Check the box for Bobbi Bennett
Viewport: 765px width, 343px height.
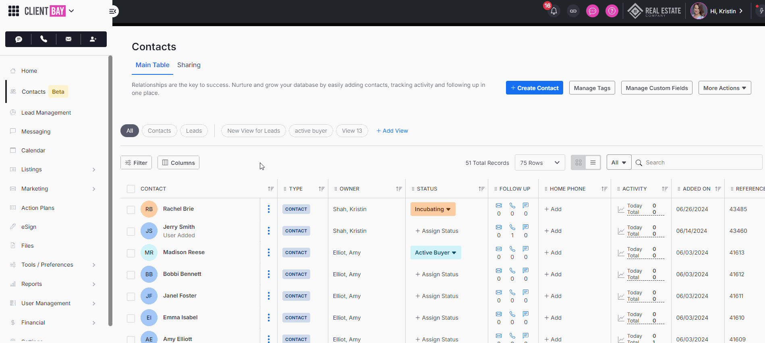tap(131, 275)
